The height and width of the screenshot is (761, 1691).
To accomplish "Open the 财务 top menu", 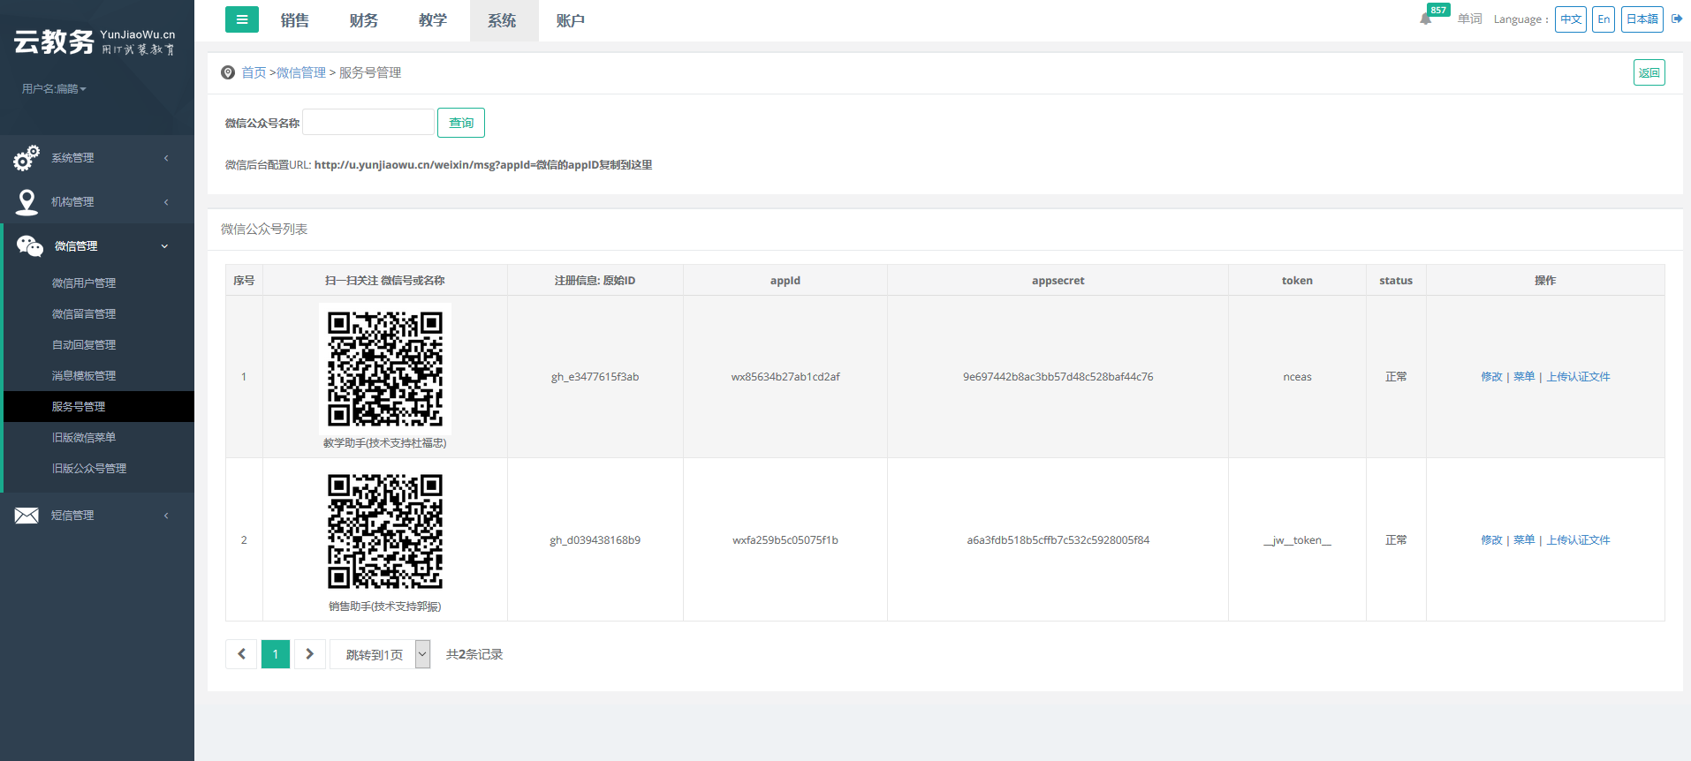I will pyautogui.click(x=364, y=20).
